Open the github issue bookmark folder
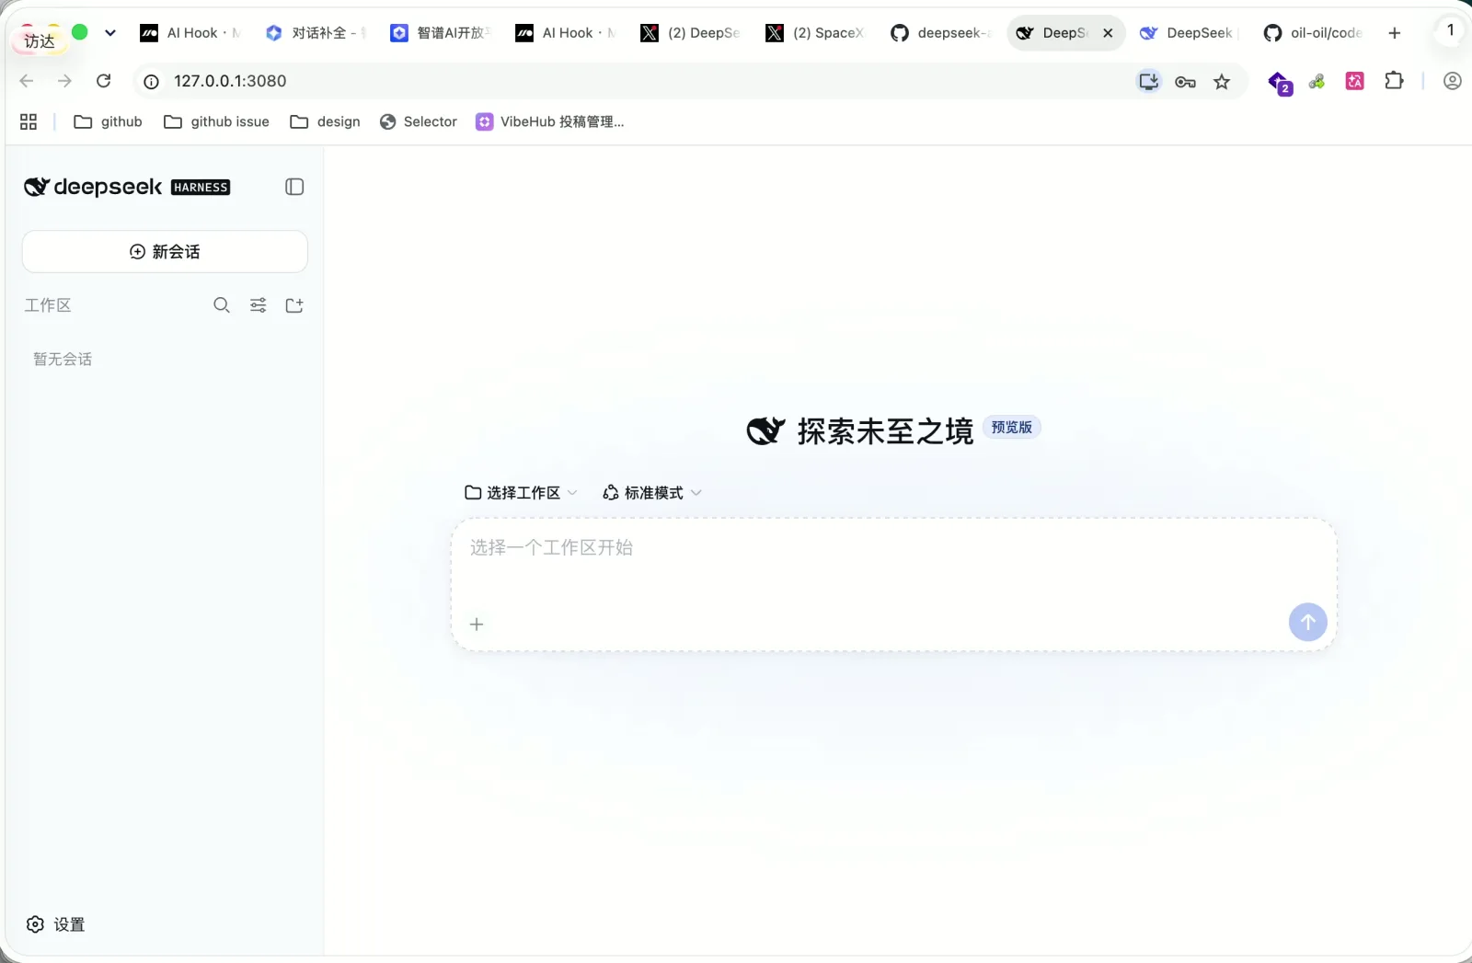This screenshot has width=1472, height=963. tap(216, 121)
